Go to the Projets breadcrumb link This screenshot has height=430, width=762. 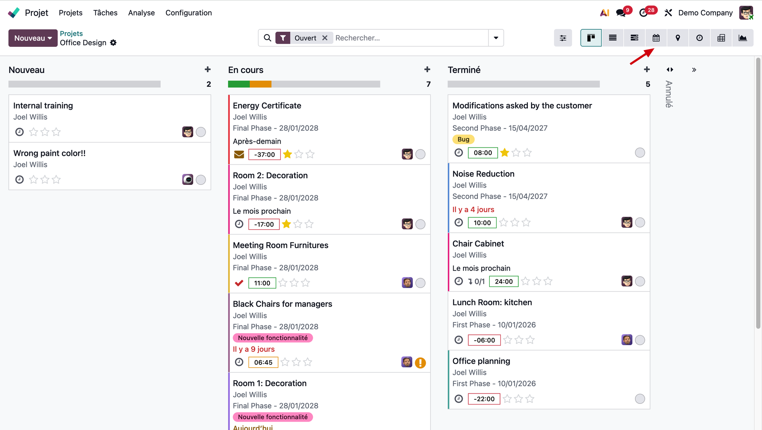click(x=71, y=33)
